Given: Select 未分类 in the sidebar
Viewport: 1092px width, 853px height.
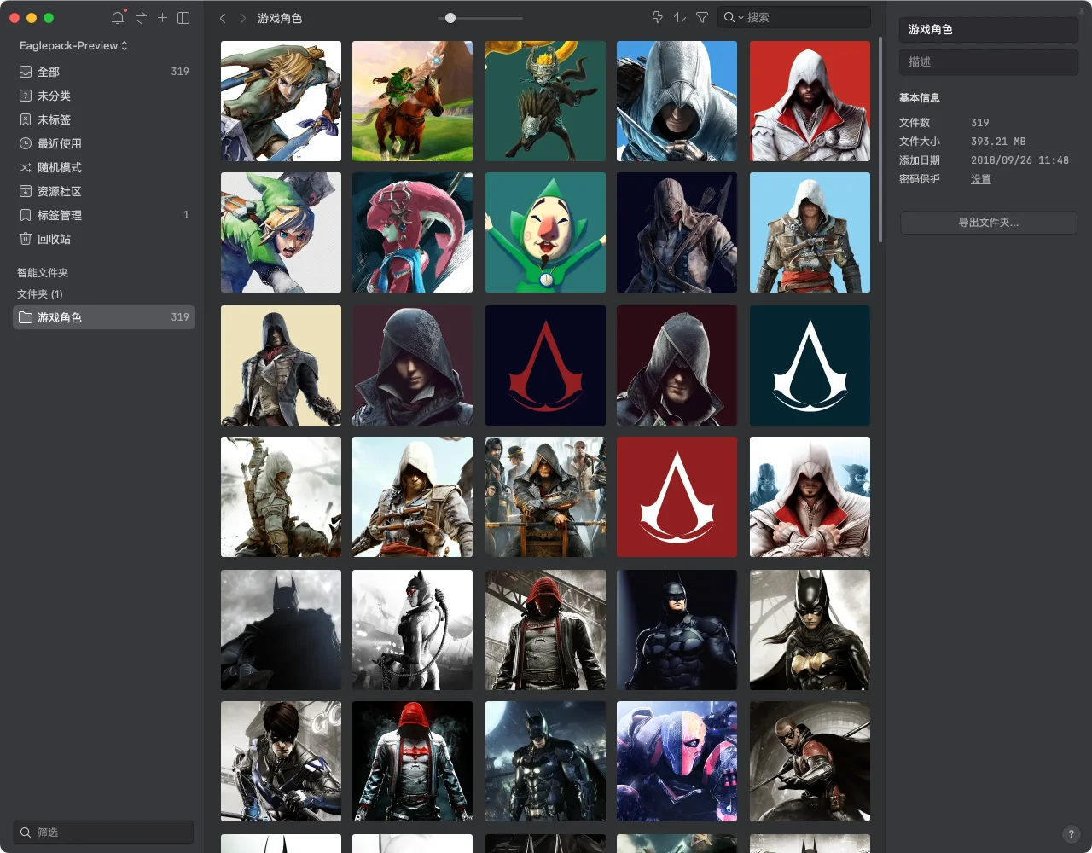Looking at the screenshot, I should (x=104, y=96).
